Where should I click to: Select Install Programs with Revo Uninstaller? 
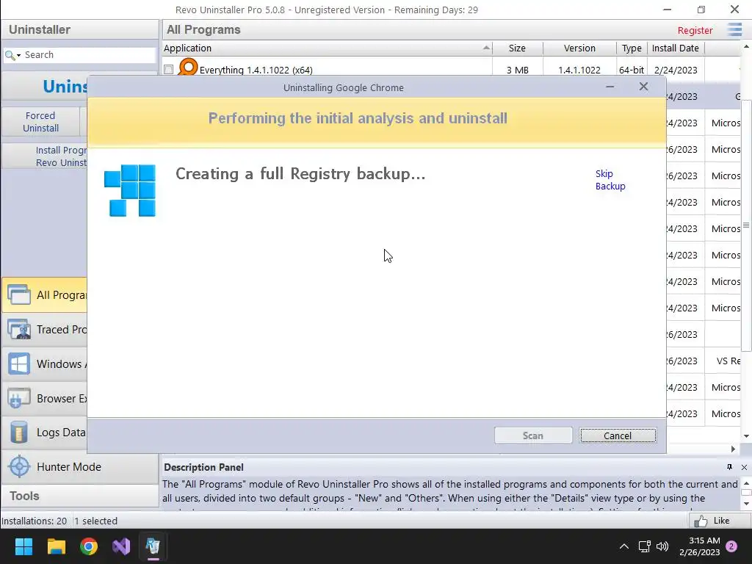point(45,156)
